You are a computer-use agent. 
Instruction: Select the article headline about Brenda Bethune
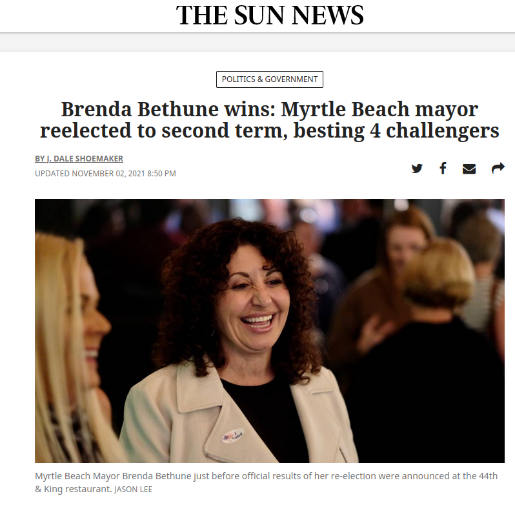pyautogui.click(x=270, y=119)
